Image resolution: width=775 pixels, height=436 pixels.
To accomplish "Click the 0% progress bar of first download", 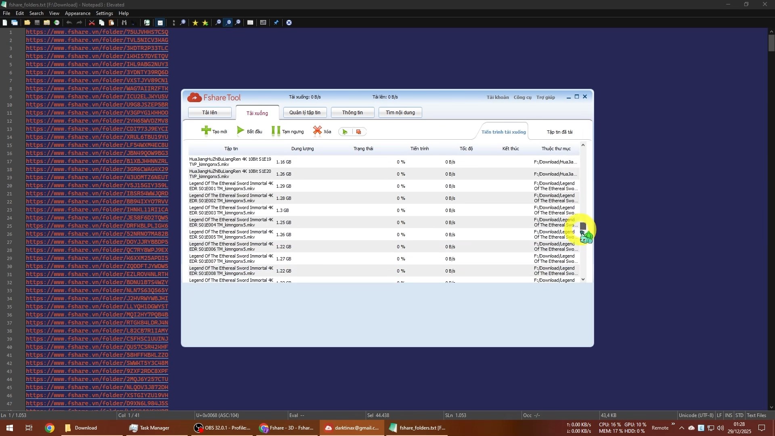I will click(400, 162).
